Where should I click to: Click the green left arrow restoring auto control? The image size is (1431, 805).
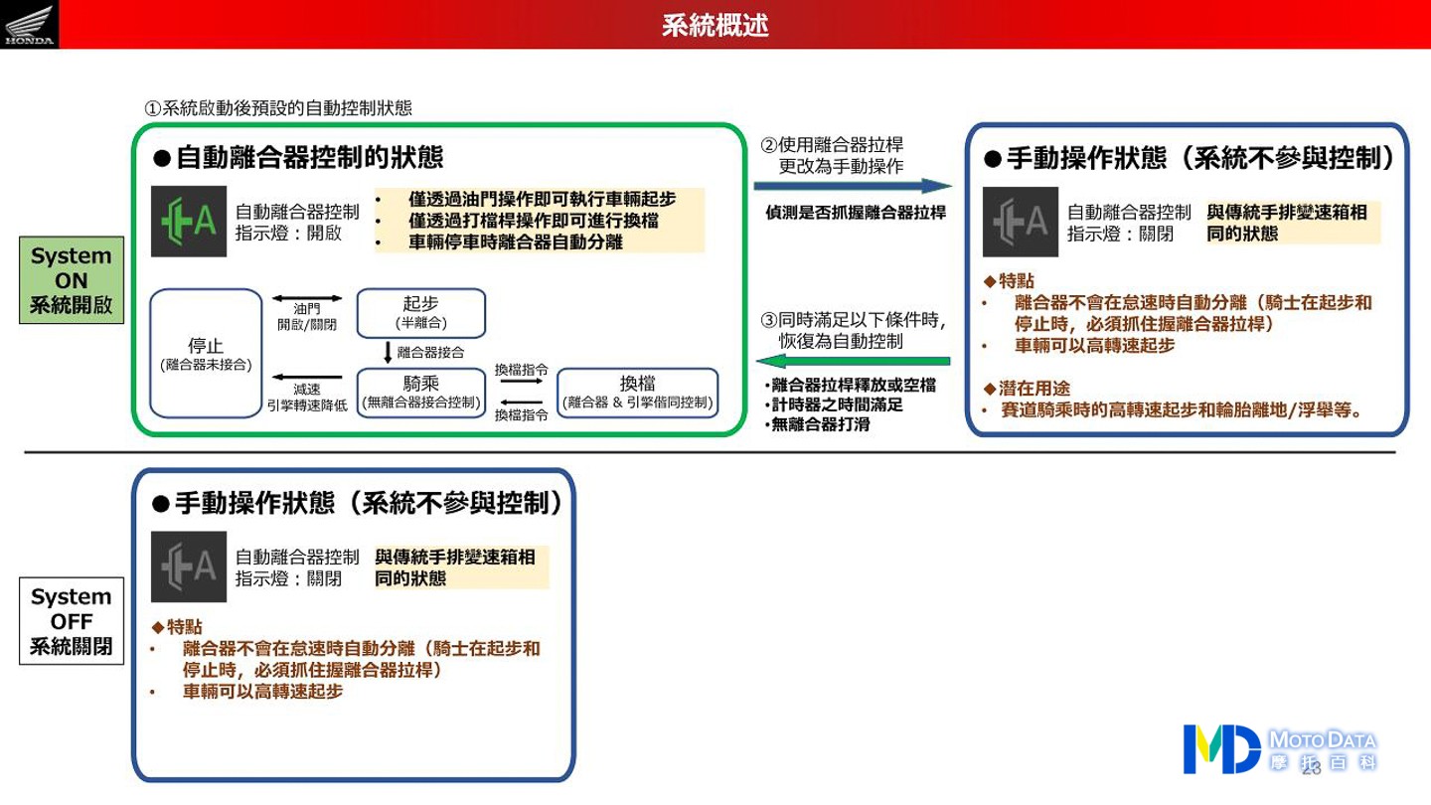(x=852, y=361)
